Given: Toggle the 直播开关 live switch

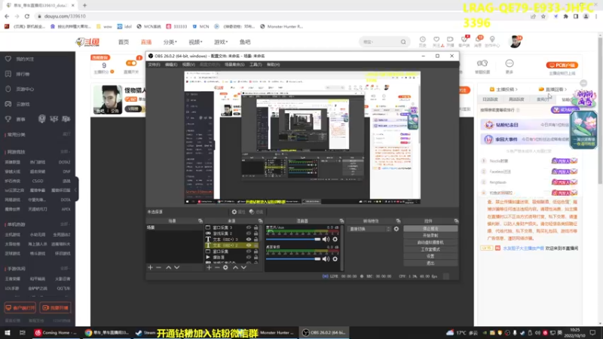Looking at the screenshot, I should coord(131,63).
